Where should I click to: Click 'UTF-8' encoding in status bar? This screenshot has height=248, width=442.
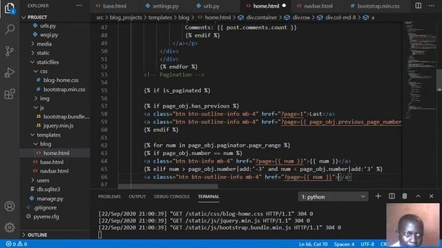pos(367,244)
